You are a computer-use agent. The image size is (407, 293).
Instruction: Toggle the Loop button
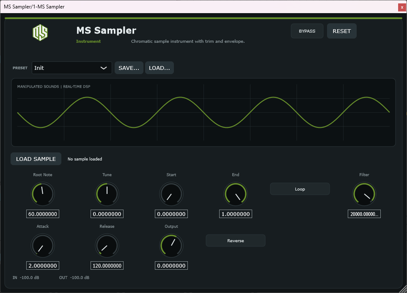point(300,189)
